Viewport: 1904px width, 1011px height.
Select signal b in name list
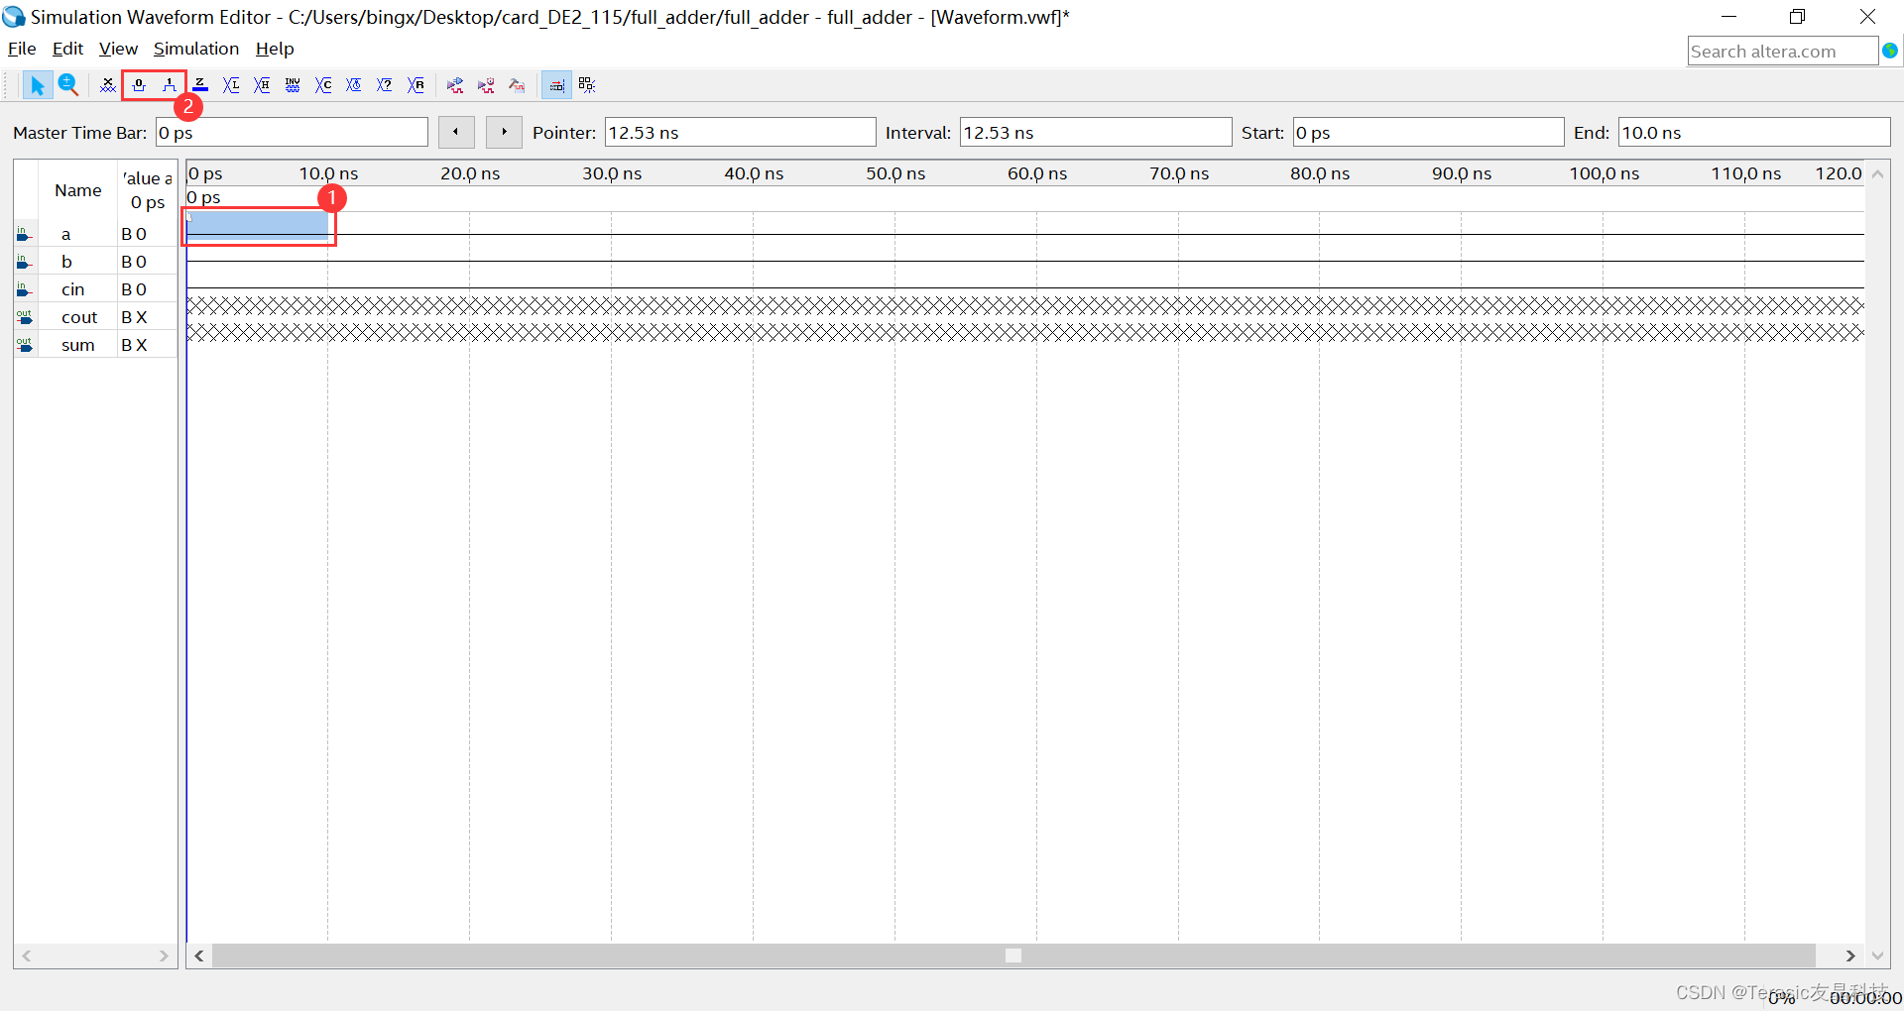[x=66, y=262]
